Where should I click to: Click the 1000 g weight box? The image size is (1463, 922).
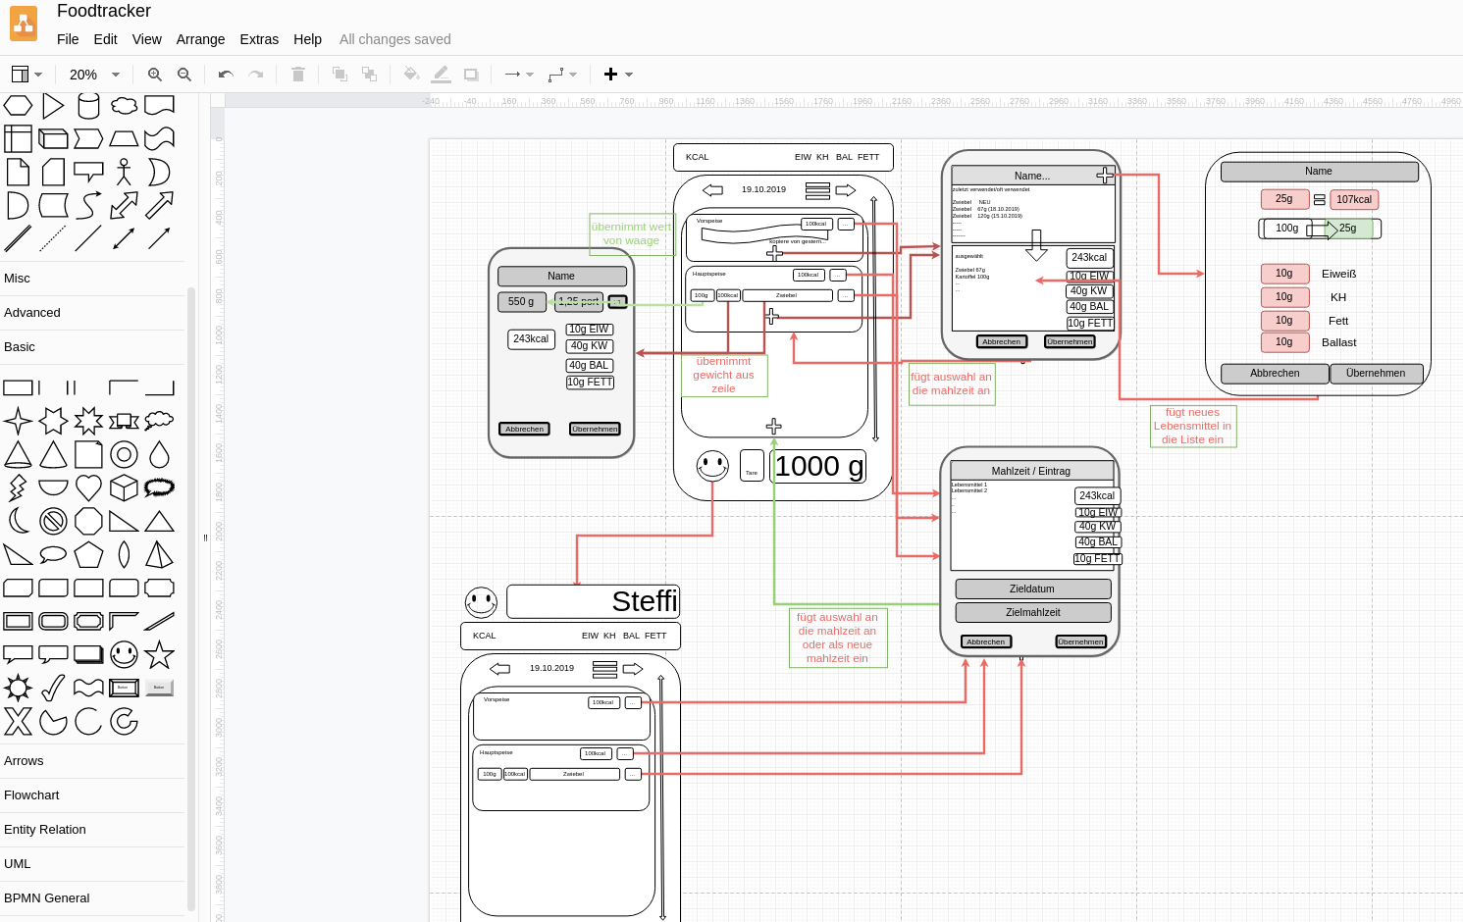pos(819,466)
